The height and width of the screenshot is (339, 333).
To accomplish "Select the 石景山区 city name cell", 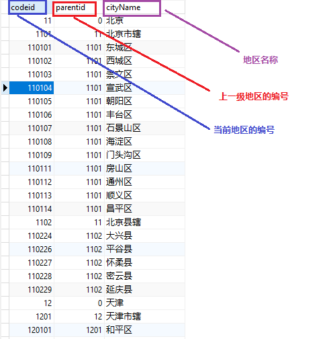I will [x=144, y=128].
